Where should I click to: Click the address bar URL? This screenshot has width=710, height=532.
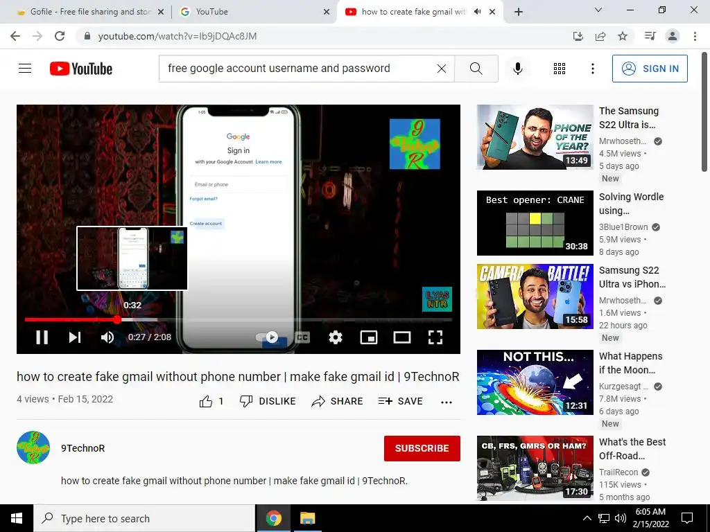coord(177,36)
